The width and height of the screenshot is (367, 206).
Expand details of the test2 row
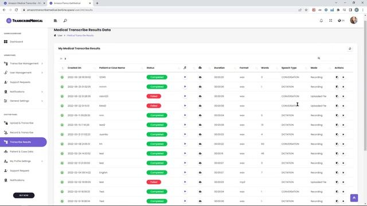[62, 125]
